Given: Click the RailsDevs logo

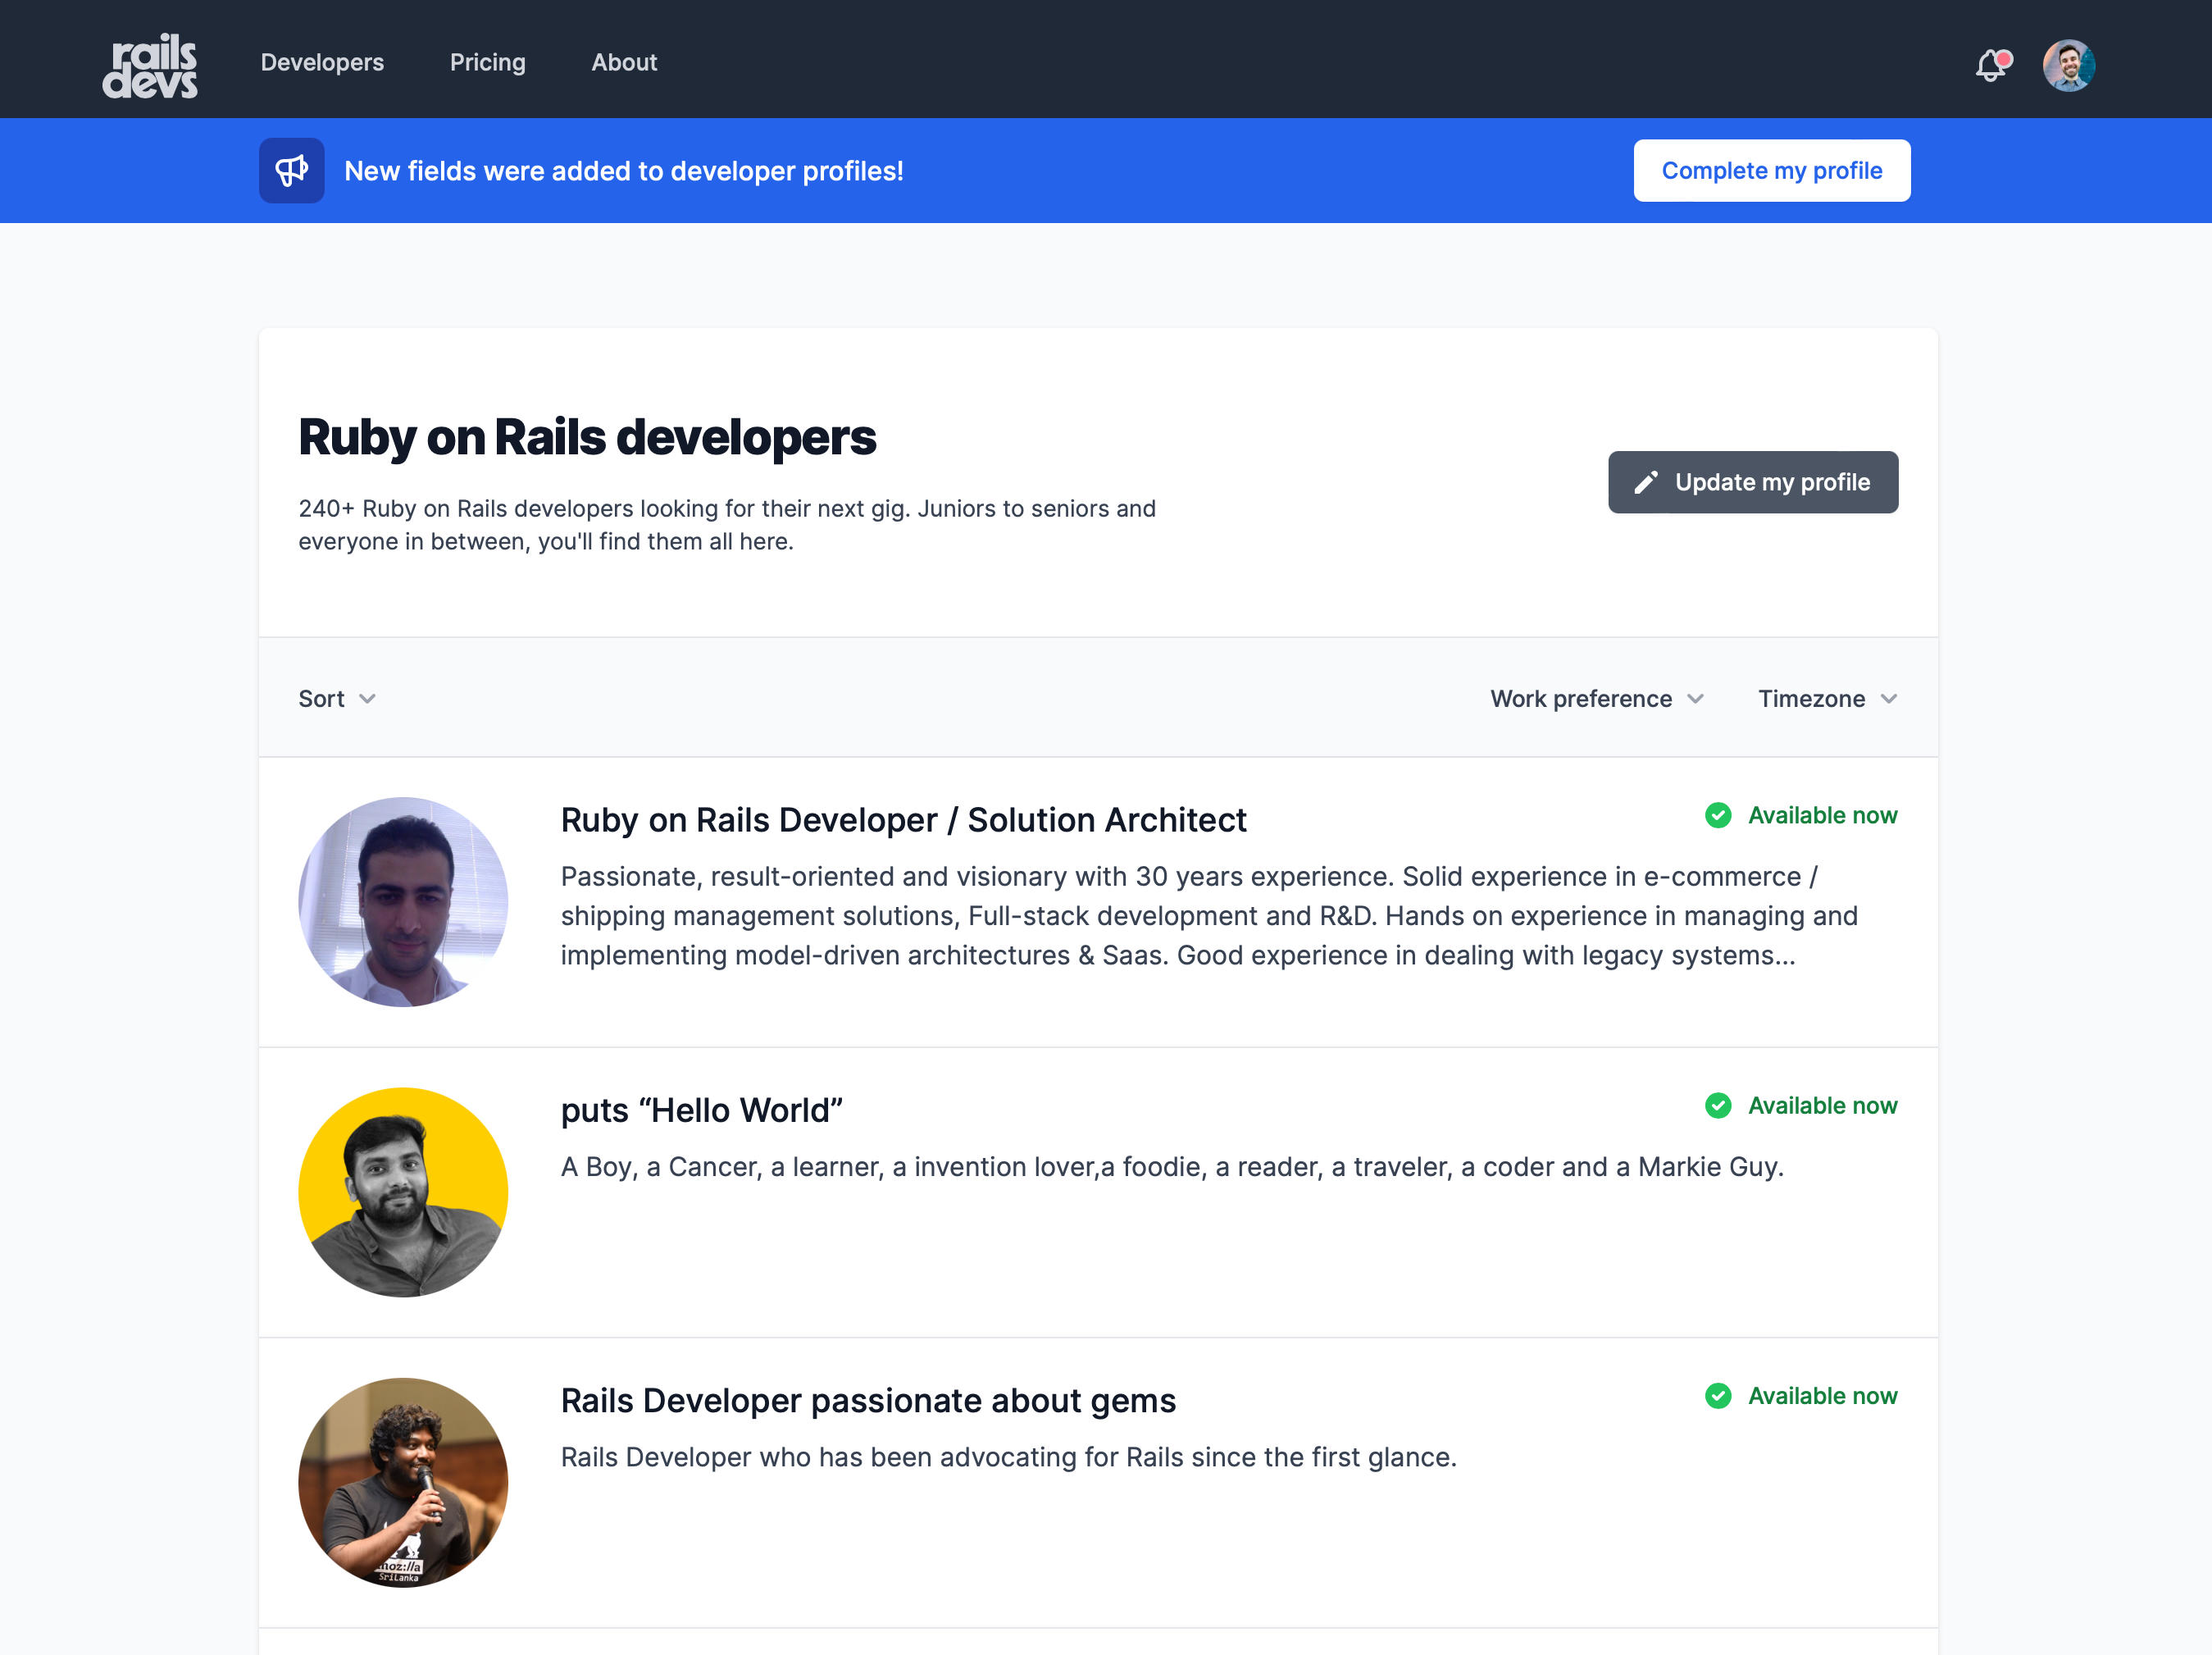Looking at the screenshot, I should pyautogui.click(x=150, y=65).
